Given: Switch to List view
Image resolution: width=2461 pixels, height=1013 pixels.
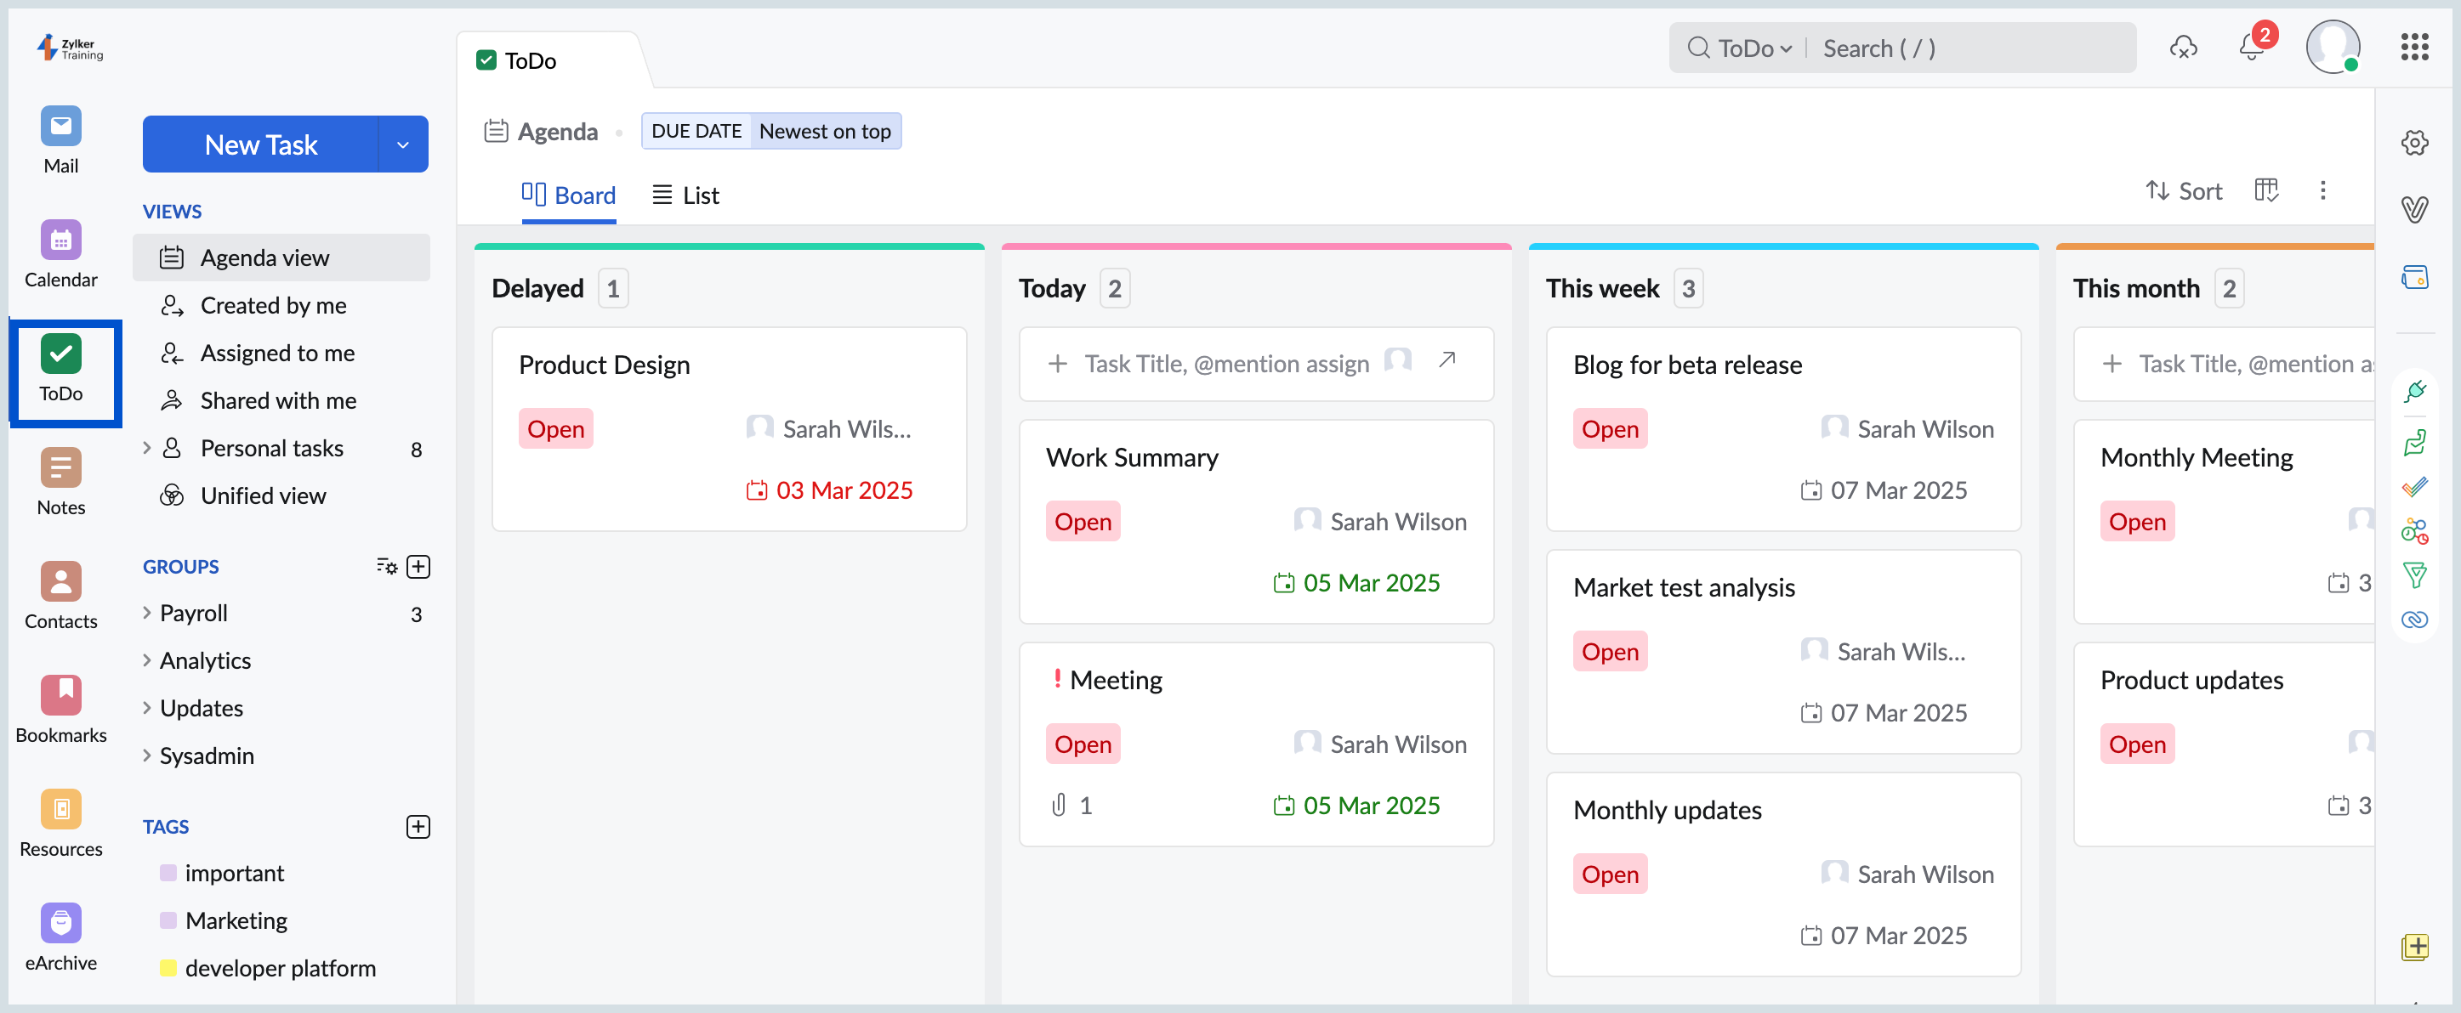Looking at the screenshot, I should [x=685, y=195].
